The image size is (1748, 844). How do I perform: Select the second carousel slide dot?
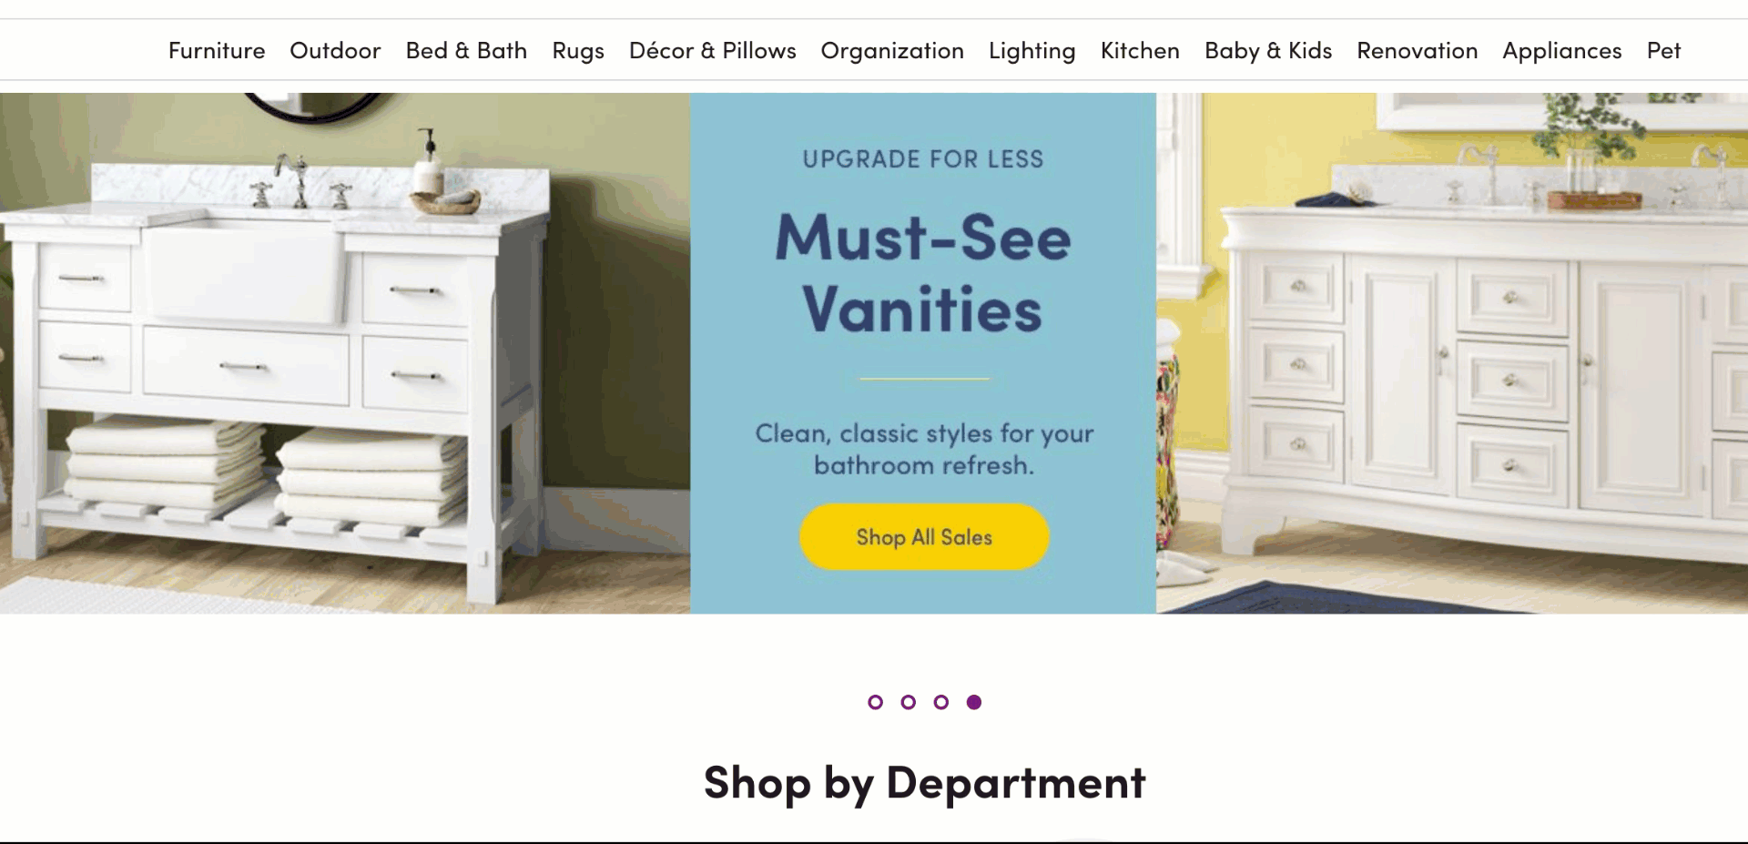(x=908, y=702)
